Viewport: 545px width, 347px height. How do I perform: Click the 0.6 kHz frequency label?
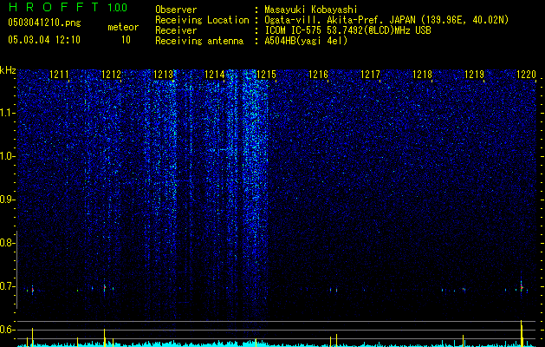pyautogui.click(x=7, y=330)
